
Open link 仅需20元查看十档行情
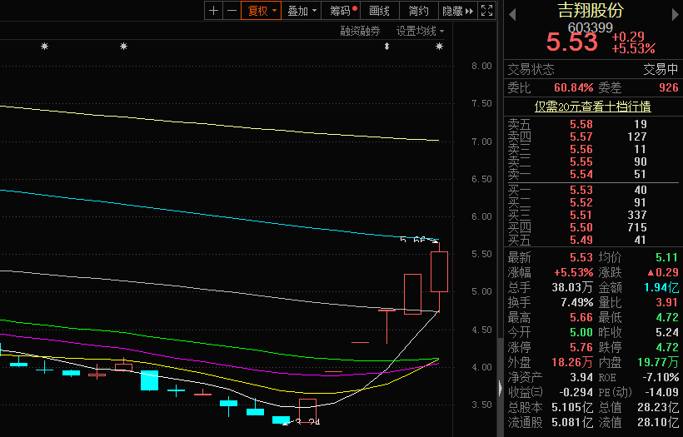(x=593, y=107)
